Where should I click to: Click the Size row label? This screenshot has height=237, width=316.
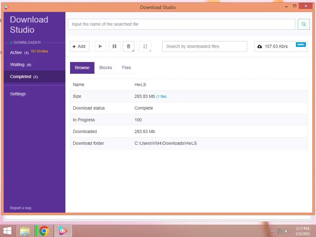[x=77, y=97]
